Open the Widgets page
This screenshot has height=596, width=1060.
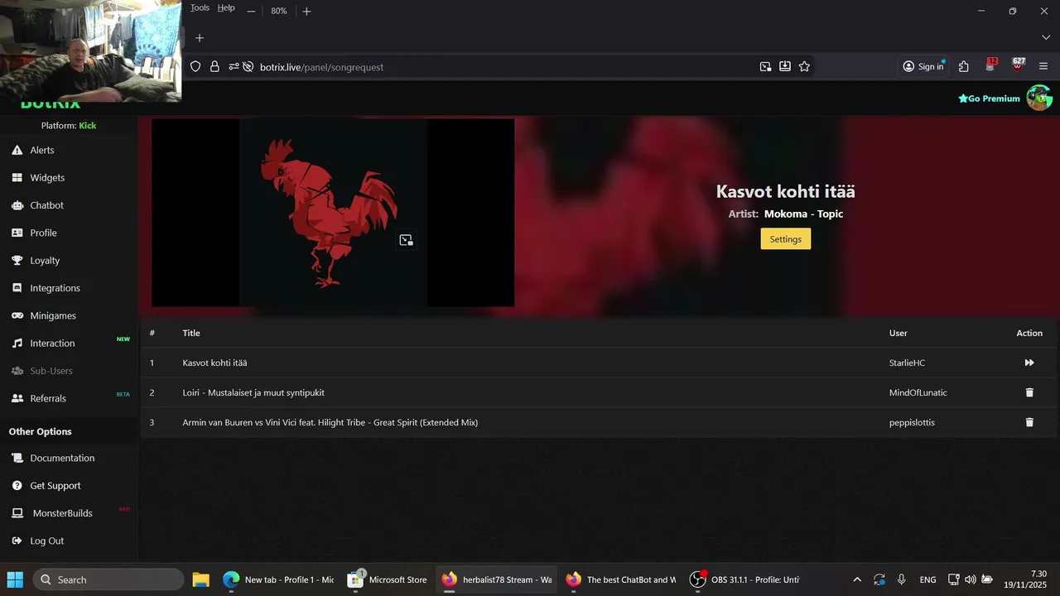[x=47, y=178]
